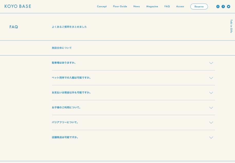
Task: Click question text お支払いは現金以外も可能ですか。
Action: pyautogui.click(x=71, y=93)
